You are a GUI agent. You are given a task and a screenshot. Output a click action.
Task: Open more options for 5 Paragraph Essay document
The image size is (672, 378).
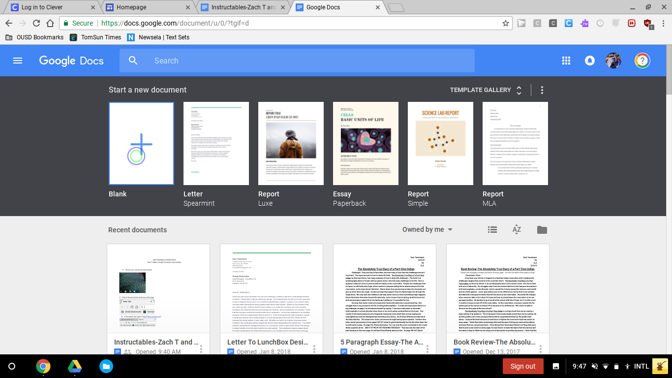(x=427, y=350)
